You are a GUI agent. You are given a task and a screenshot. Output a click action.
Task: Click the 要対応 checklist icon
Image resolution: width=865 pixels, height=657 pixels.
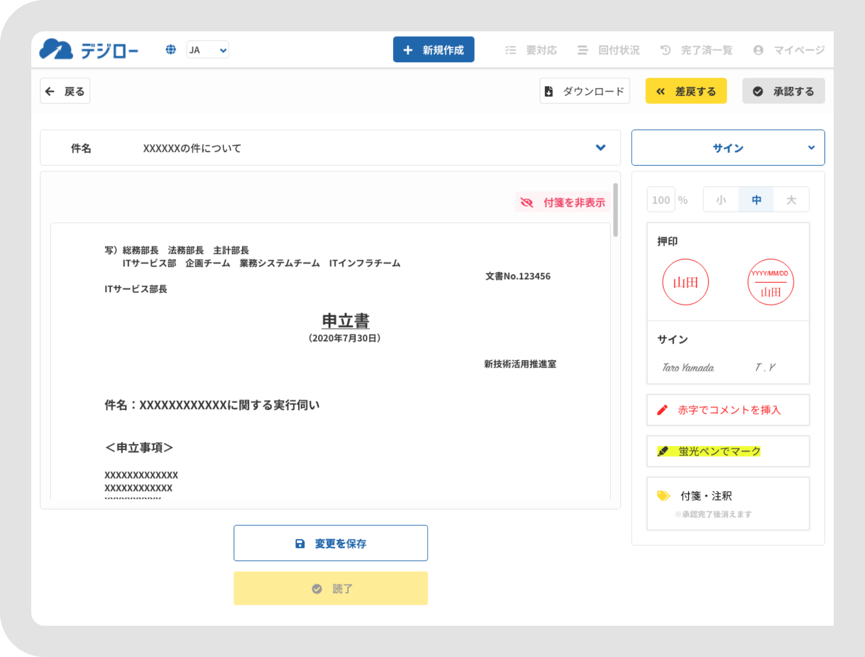pyautogui.click(x=511, y=50)
